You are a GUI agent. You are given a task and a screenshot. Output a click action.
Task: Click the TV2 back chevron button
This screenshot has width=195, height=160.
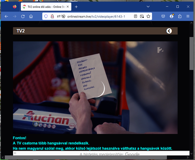[169, 31]
